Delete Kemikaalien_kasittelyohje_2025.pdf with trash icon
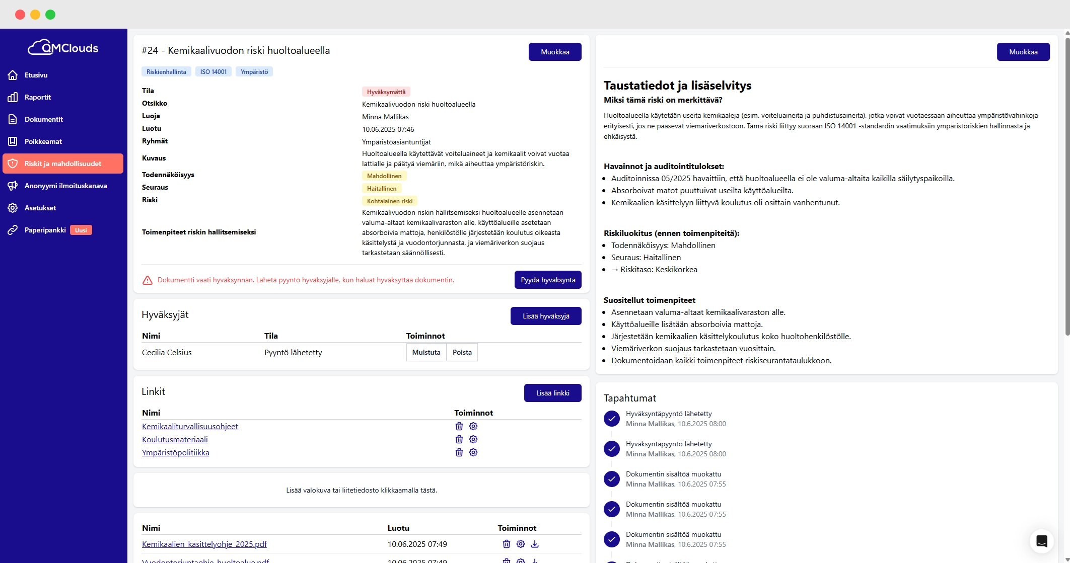The width and height of the screenshot is (1070, 563). 507,544
